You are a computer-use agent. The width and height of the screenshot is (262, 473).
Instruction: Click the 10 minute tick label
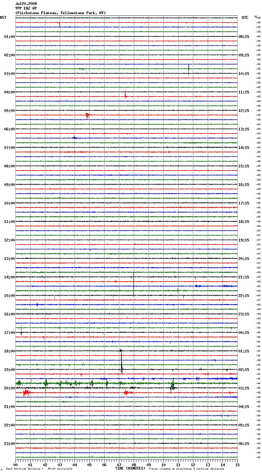click(x=163, y=465)
